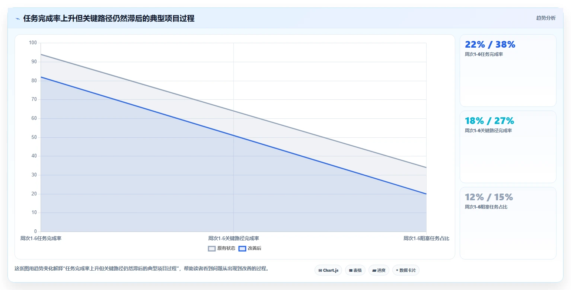Click the 数据卡片 tag
This screenshot has width=571, height=290.
(x=406, y=270)
